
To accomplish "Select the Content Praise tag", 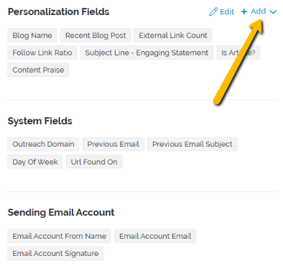I will (x=38, y=70).
